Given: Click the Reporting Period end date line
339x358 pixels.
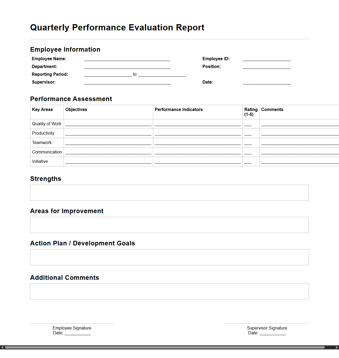Looking at the screenshot, I should click(x=162, y=75).
